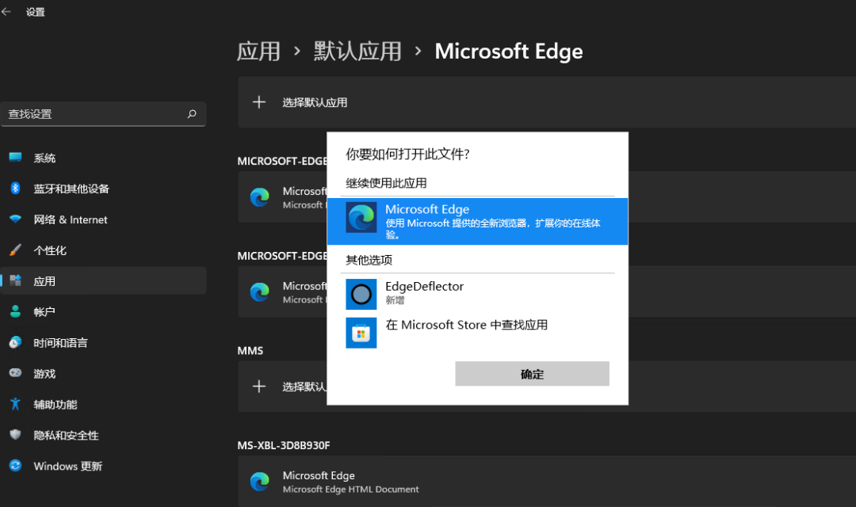Click the 游戏 controller icon

[x=15, y=373]
